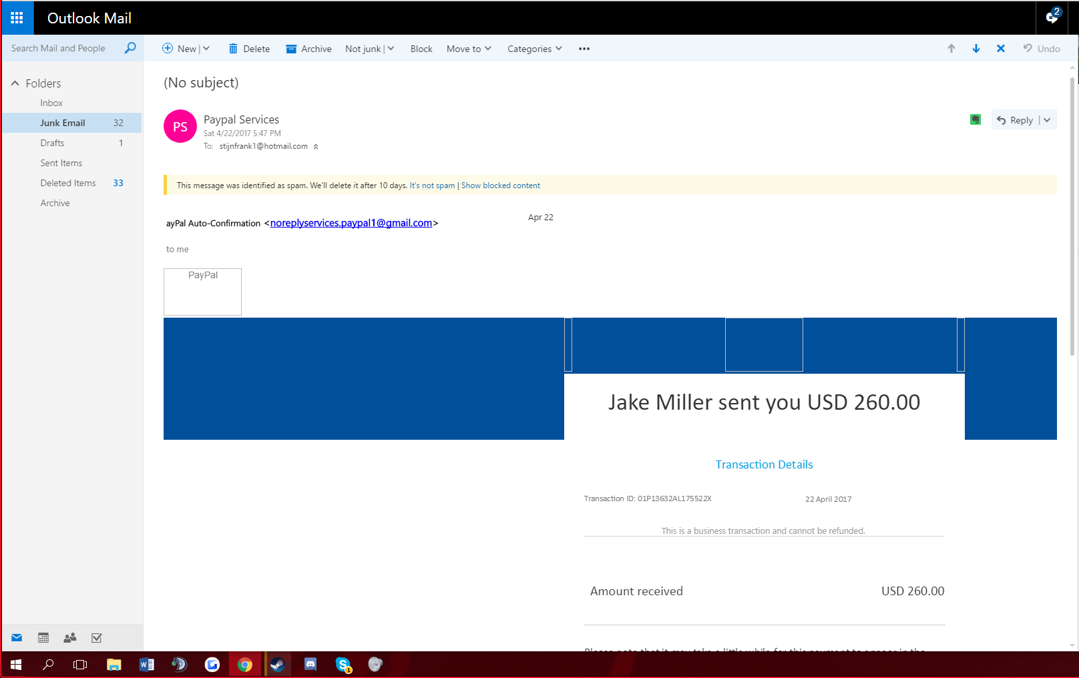
Task: Open the Windows Start menu
Action: 16,665
